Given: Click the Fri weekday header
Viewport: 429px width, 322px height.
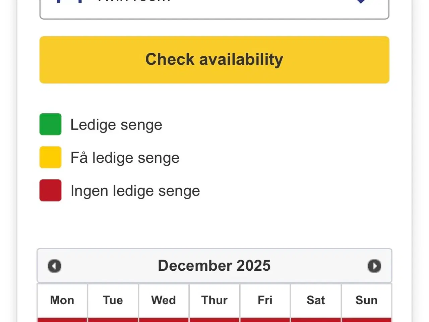Looking at the screenshot, I should 265,300.
